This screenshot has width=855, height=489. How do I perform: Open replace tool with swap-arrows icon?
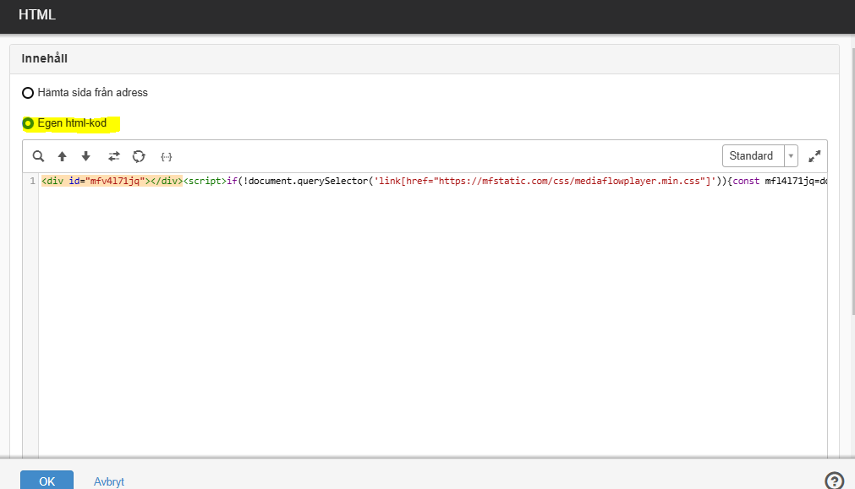[113, 156]
